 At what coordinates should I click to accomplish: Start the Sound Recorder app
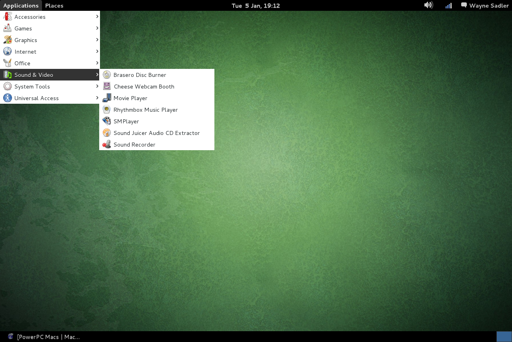click(134, 145)
